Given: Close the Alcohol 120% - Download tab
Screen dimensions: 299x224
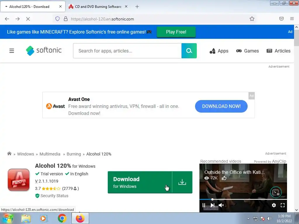Looking at the screenshot, I should pyautogui.click(x=60, y=6).
